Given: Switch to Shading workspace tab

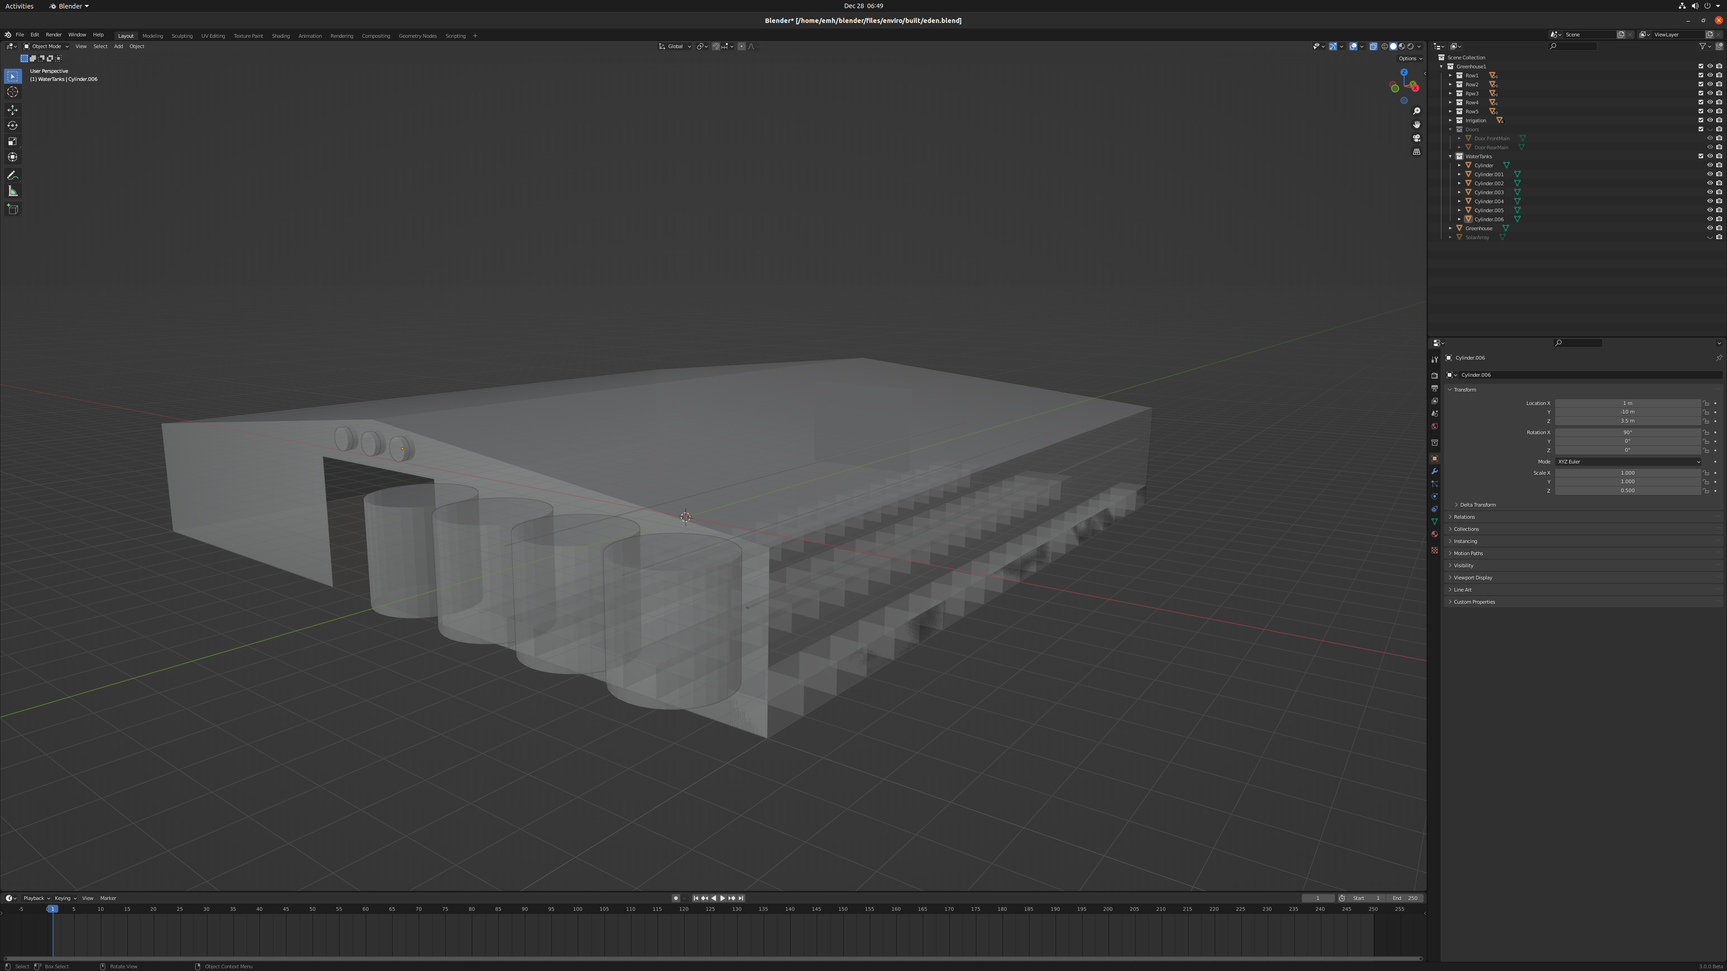Looking at the screenshot, I should pos(280,36).
